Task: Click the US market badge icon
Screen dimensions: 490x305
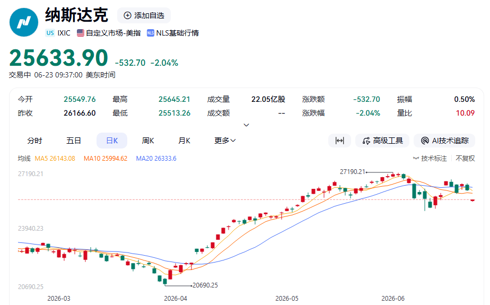Action: (50, 33)
